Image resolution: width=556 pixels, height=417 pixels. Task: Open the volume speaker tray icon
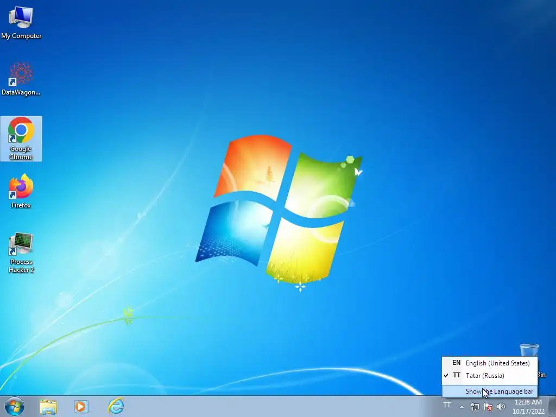[501, 407]
